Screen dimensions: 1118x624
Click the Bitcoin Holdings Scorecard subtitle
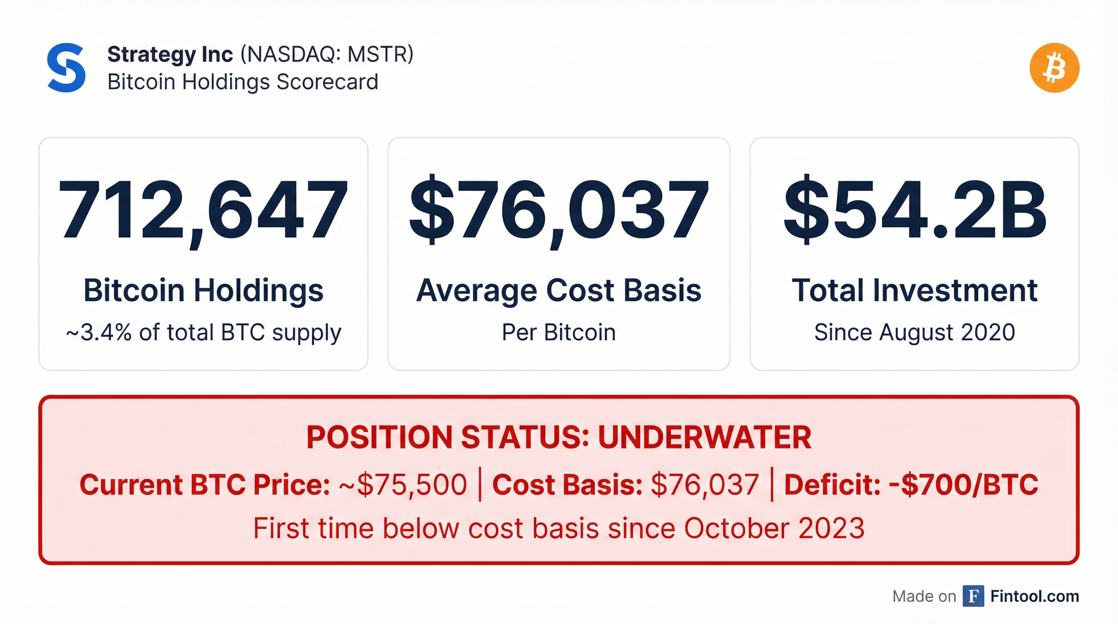pos(243,82)
